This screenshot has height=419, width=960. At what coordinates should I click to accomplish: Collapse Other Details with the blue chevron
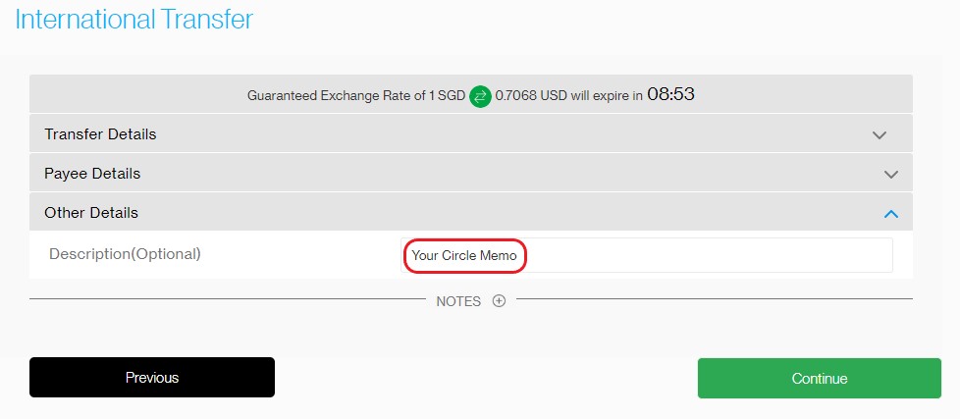pyautogui.click(x=891, y=214)
